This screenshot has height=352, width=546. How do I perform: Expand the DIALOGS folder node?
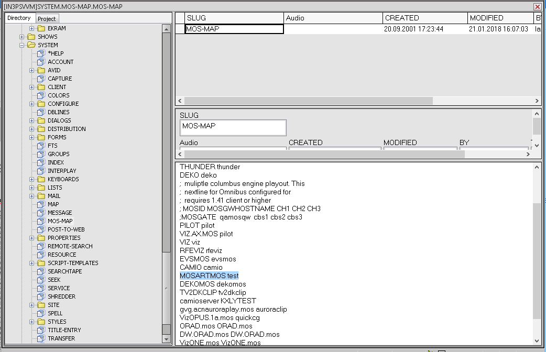click(32, 120)
